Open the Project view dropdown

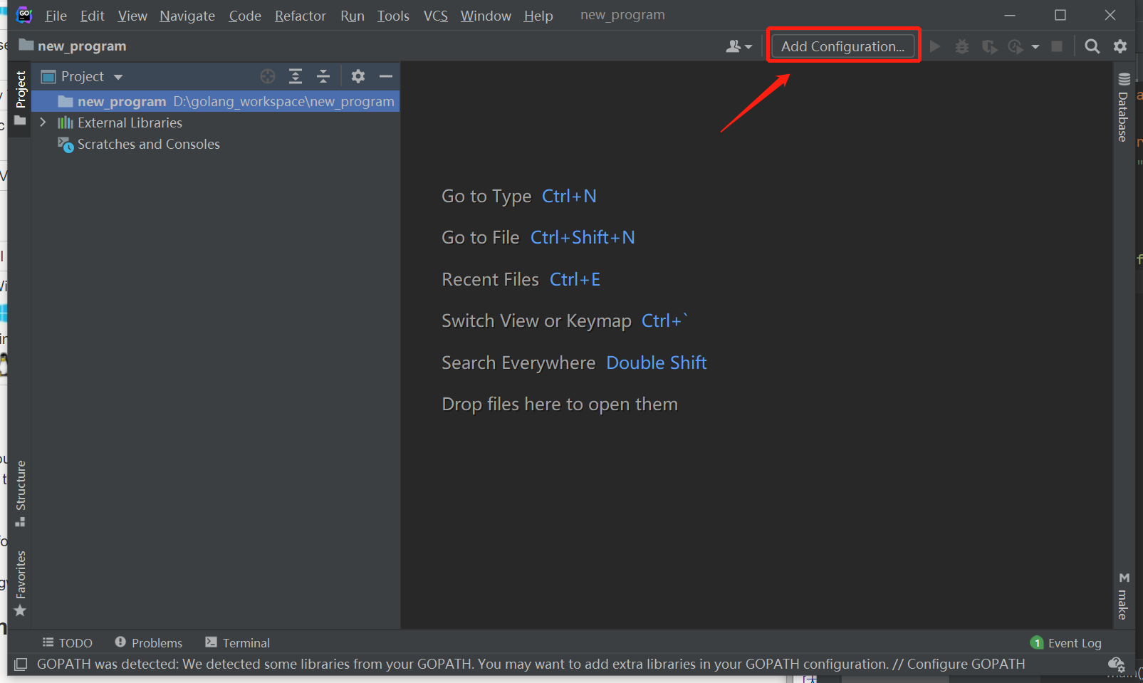[83, 76]
